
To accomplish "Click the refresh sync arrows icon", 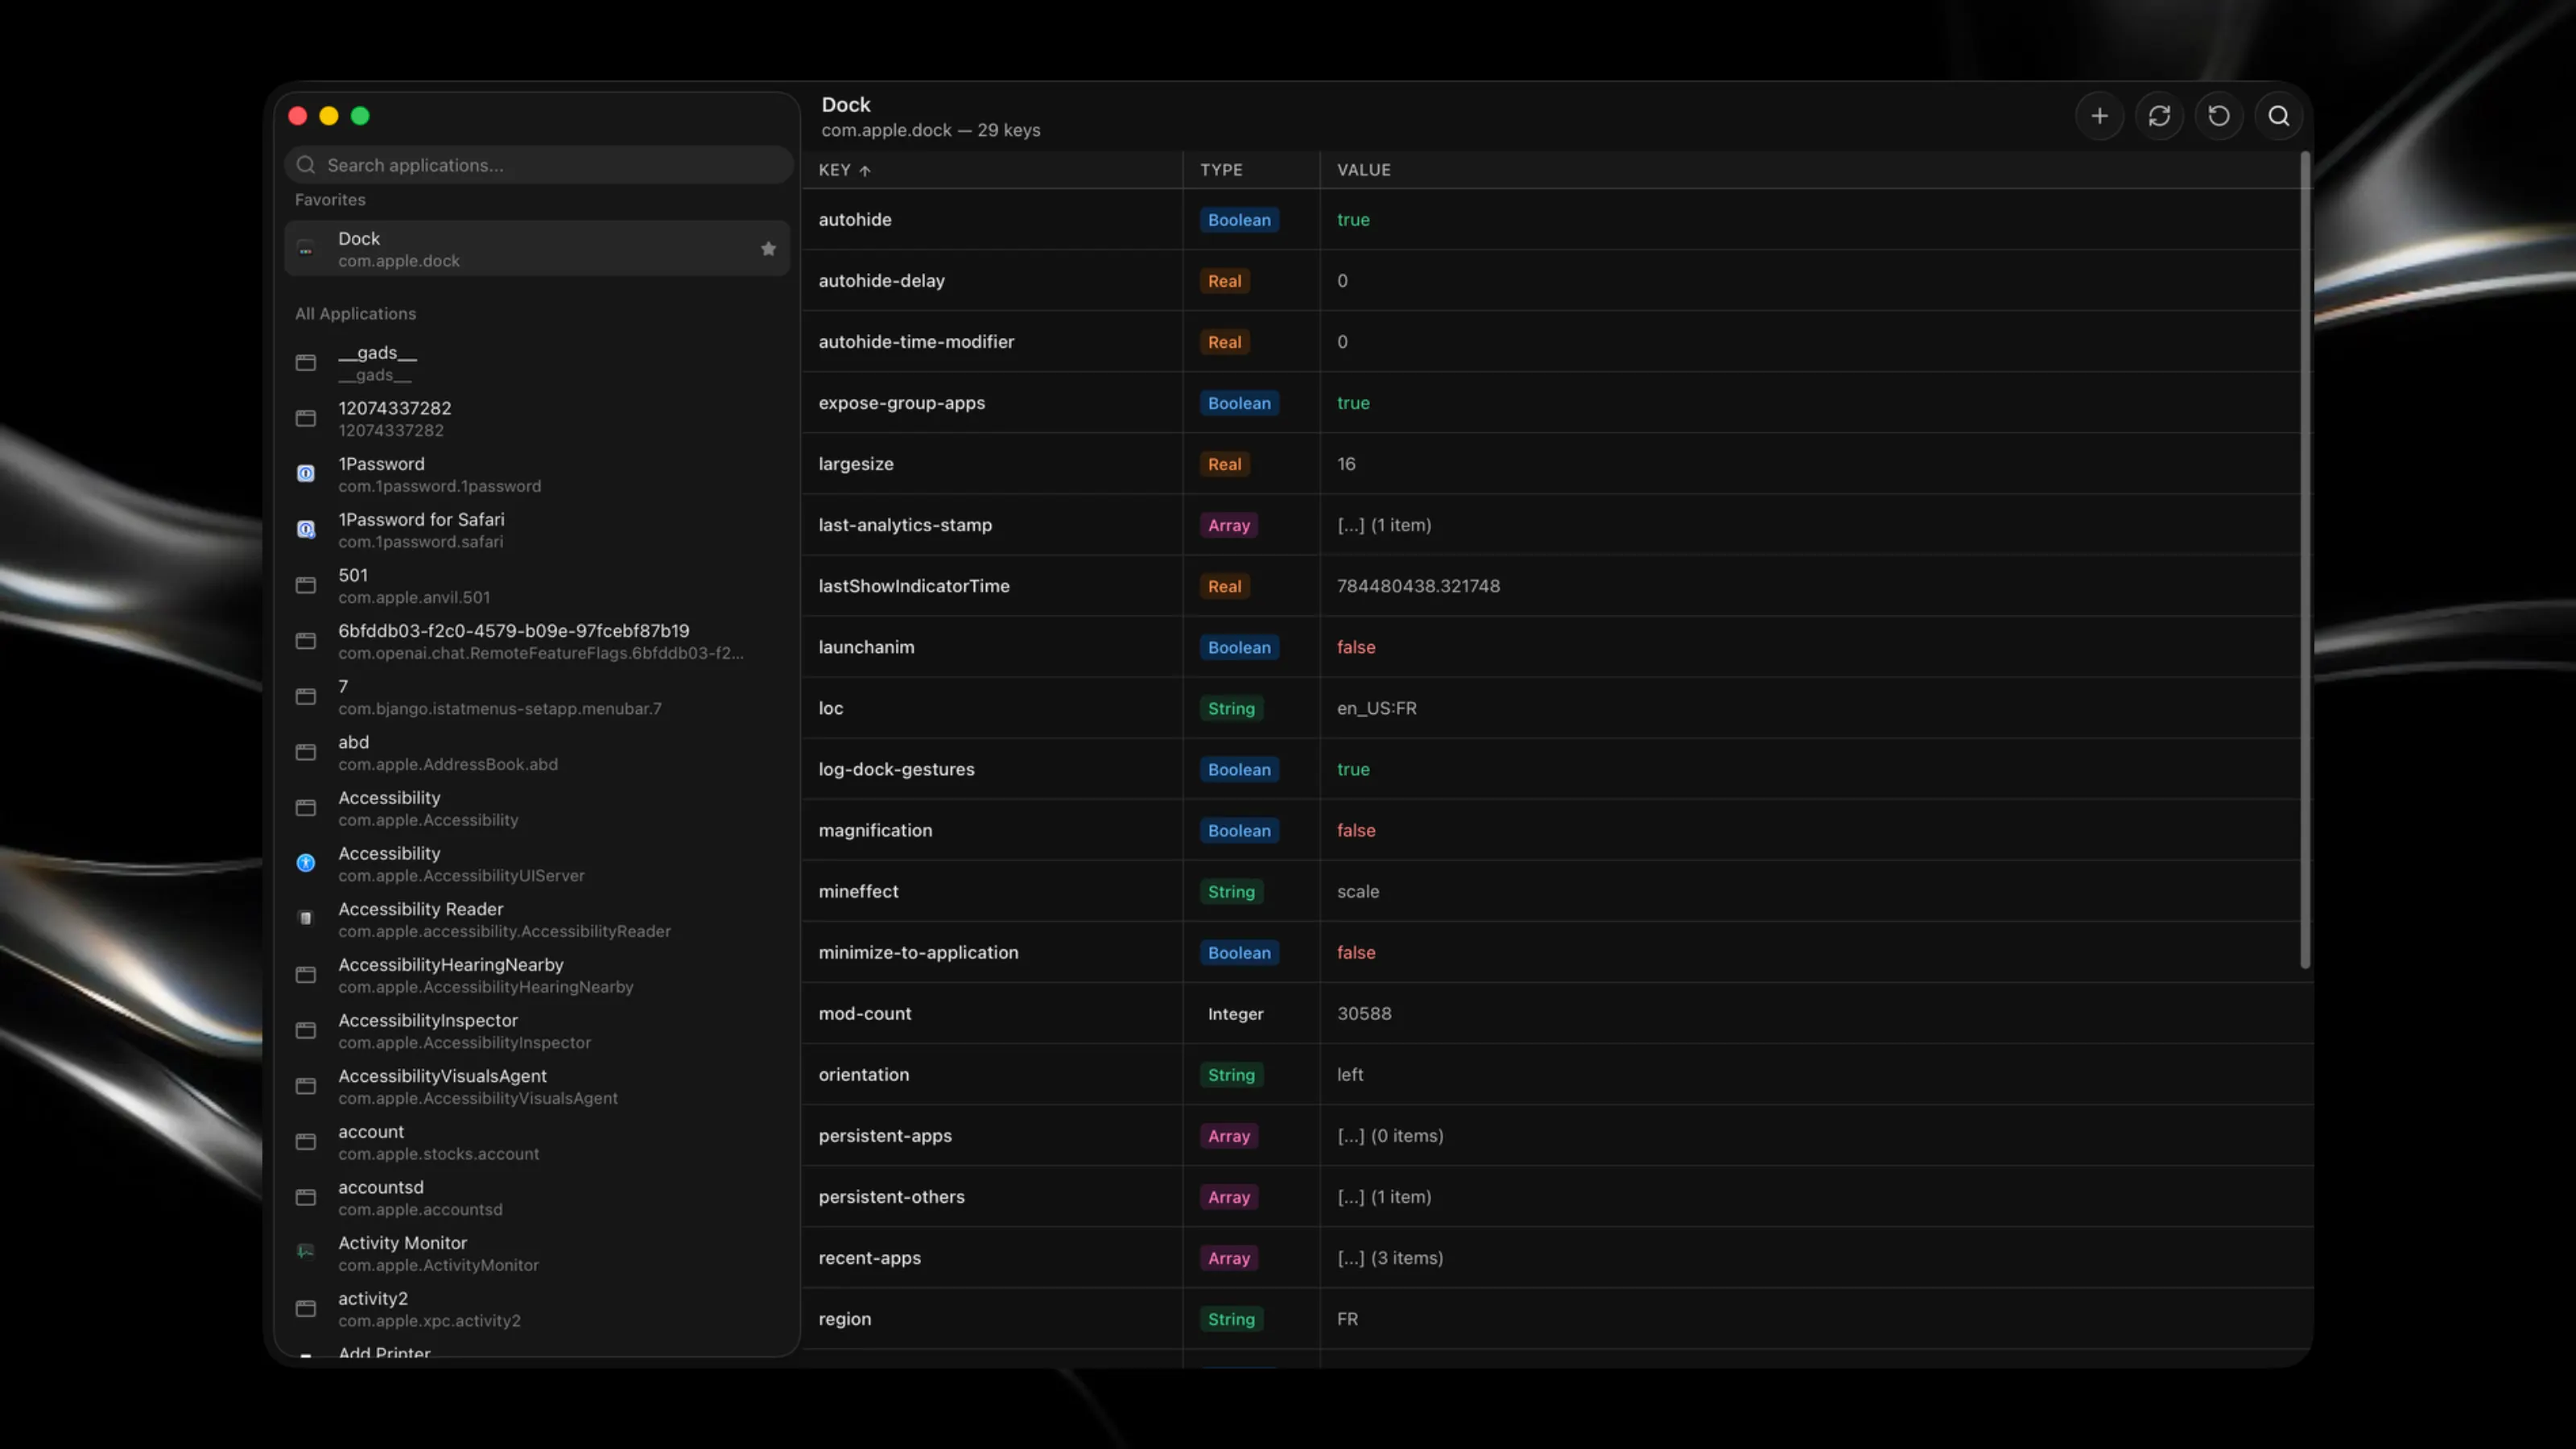I will point(2159,116).
